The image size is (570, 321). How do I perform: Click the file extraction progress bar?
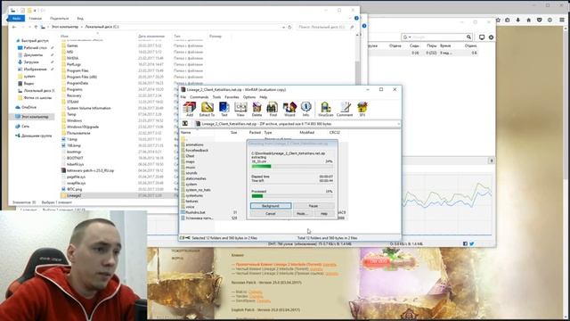(292, 167)
